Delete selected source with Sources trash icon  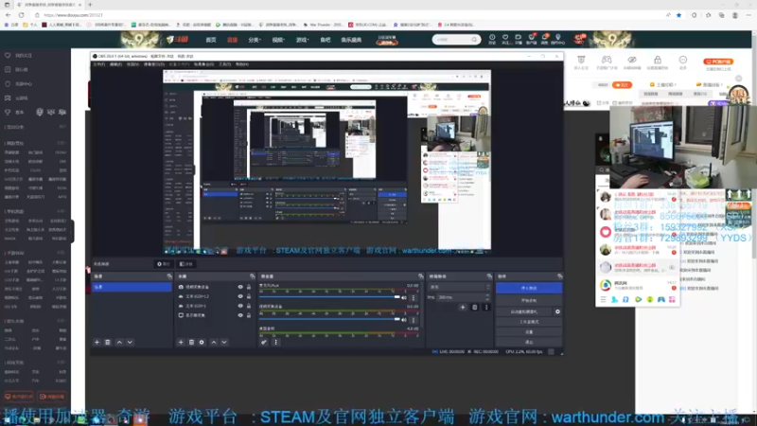point(191,342)
